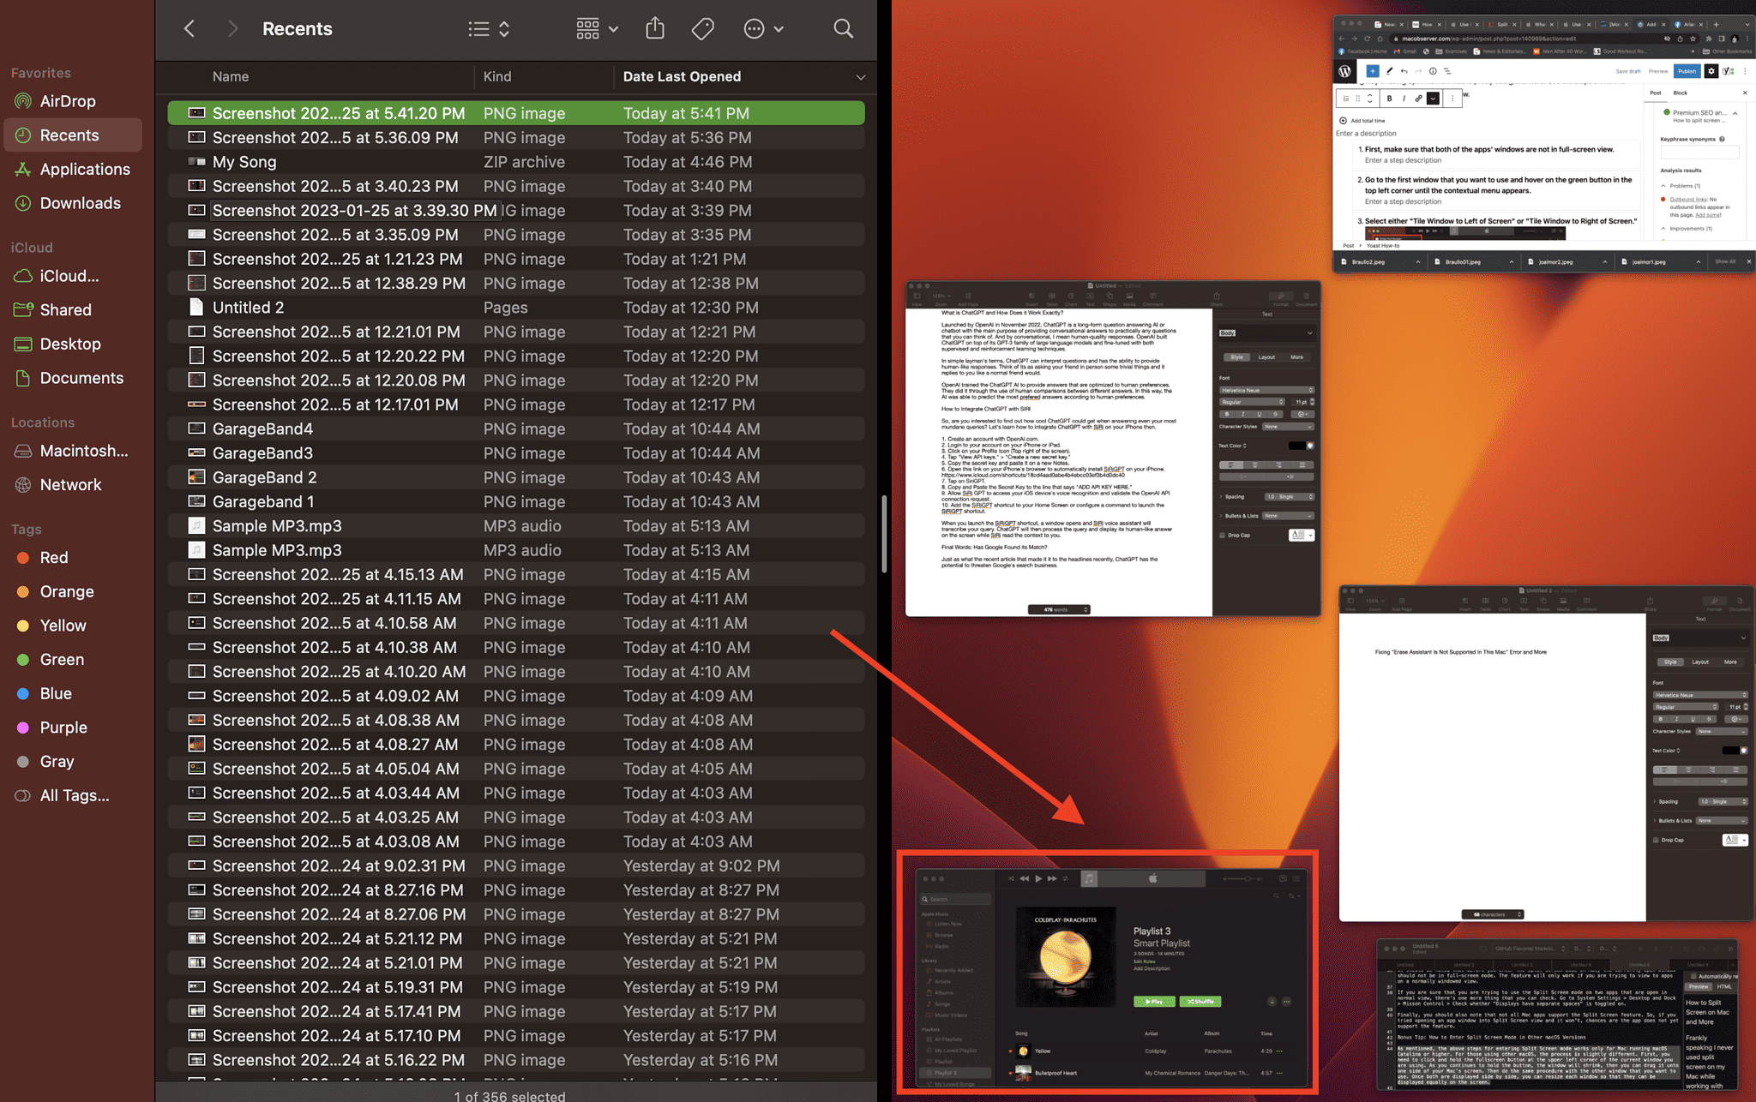
Task: Open Listen Now in Music sidebar
Action: [948, 924]
